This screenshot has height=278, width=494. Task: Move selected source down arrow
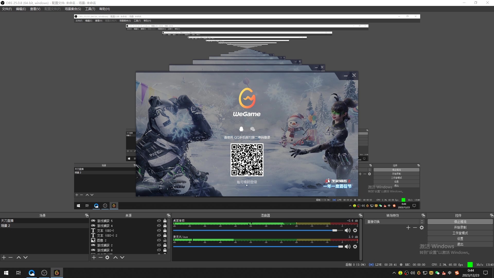pyautogui.click(x=122, y=257)
